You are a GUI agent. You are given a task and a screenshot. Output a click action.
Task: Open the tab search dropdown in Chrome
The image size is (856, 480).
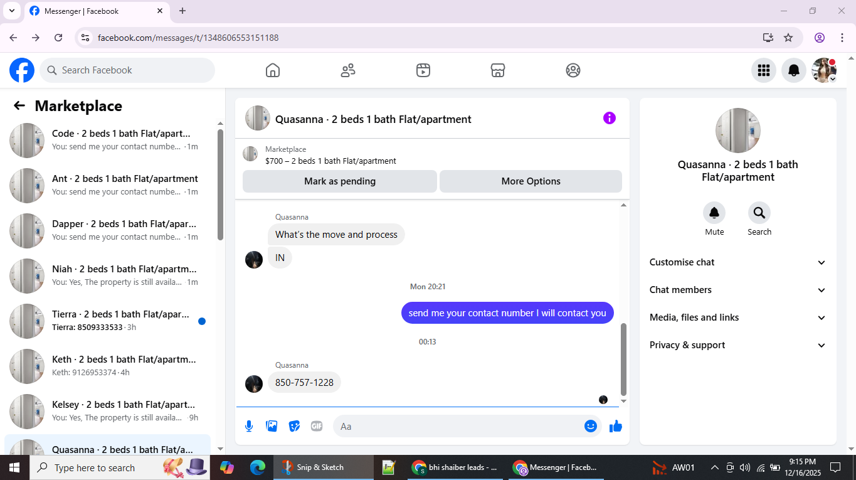[11, 11]
